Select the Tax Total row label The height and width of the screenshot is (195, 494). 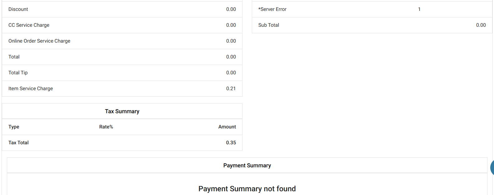pos(18,143)
